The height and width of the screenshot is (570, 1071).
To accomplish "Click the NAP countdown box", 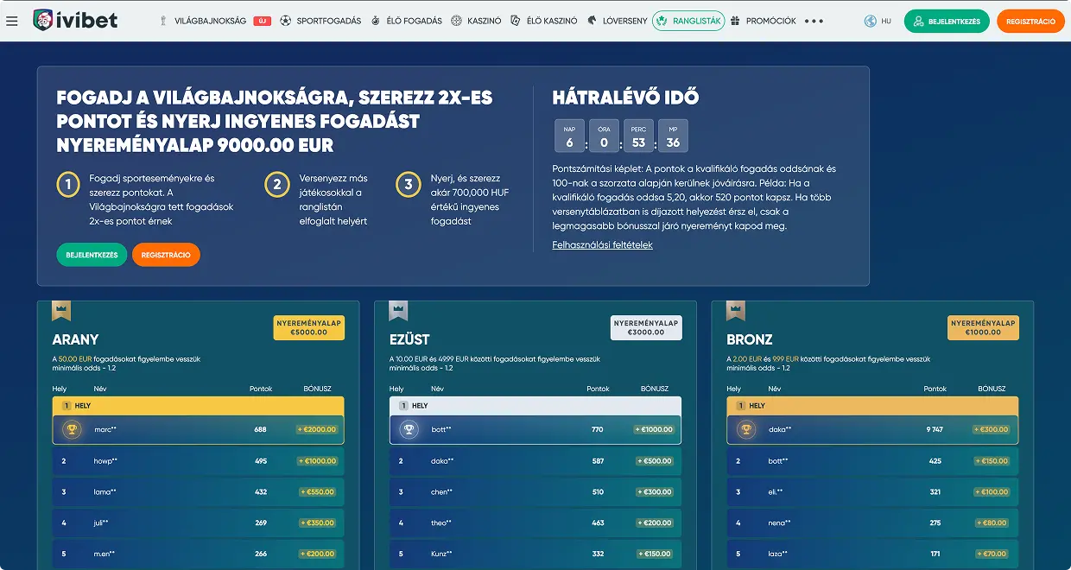I will pyautogui.click(x=569, y=136).
